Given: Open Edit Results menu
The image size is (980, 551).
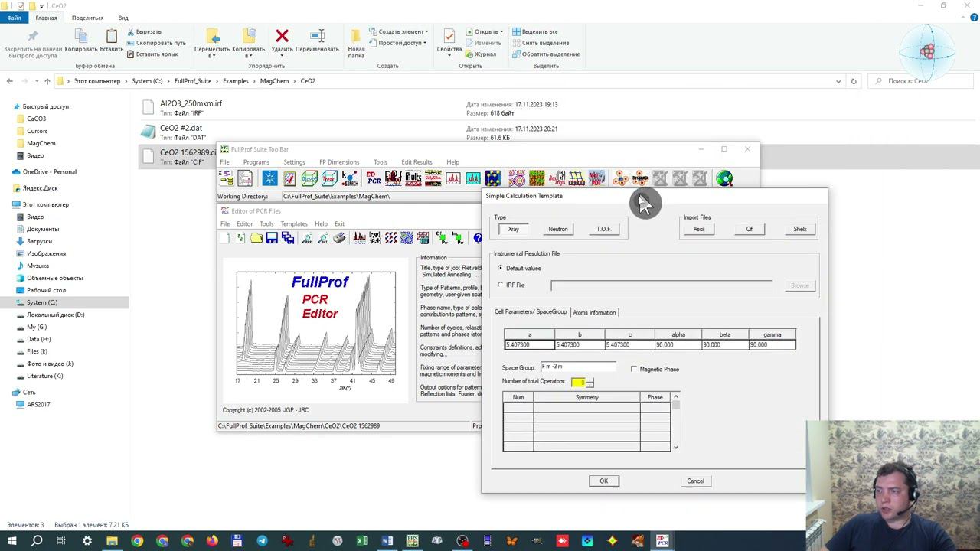Looking at the screenshot, I should click(416, 162).
